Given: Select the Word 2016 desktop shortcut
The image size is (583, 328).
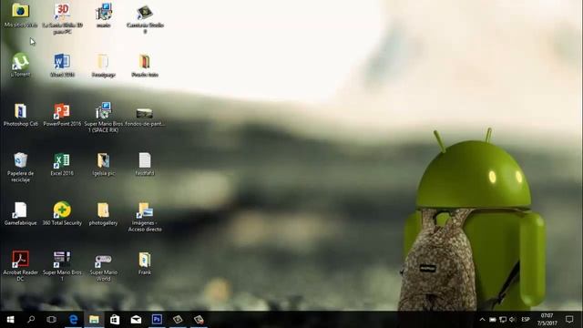Looking at the screenshot, I should (62, 65).
